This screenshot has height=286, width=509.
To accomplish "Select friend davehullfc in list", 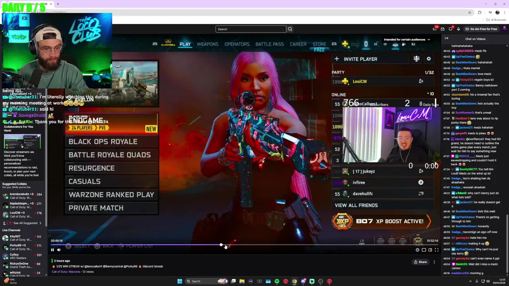I will tap(383, 193).
